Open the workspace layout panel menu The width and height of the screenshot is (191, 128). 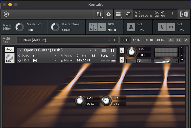click(x=118, y=14)
